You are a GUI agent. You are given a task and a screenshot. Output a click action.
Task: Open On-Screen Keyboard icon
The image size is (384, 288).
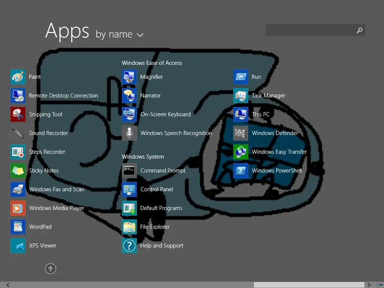129,114
